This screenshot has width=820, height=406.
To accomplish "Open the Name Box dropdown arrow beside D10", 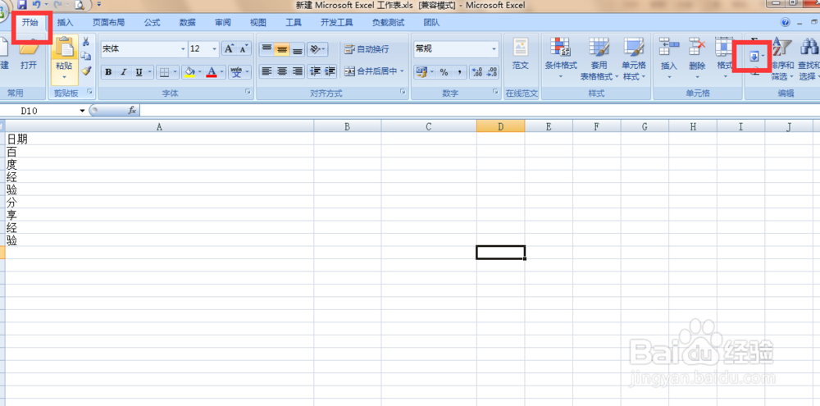I will [x=82, y=111].
